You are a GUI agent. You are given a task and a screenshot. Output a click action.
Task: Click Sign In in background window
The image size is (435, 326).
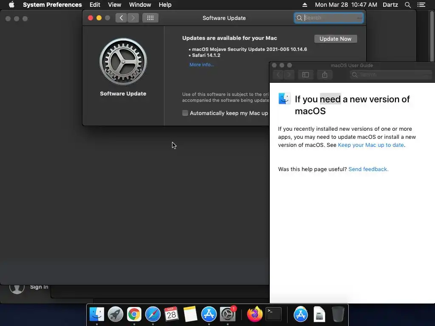tap(39, 287)
